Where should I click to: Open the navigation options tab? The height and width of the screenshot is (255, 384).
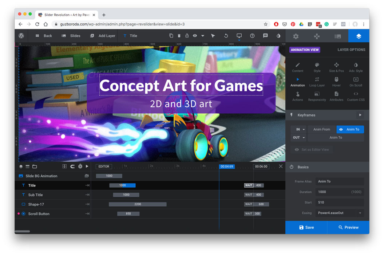click(317, 36)
